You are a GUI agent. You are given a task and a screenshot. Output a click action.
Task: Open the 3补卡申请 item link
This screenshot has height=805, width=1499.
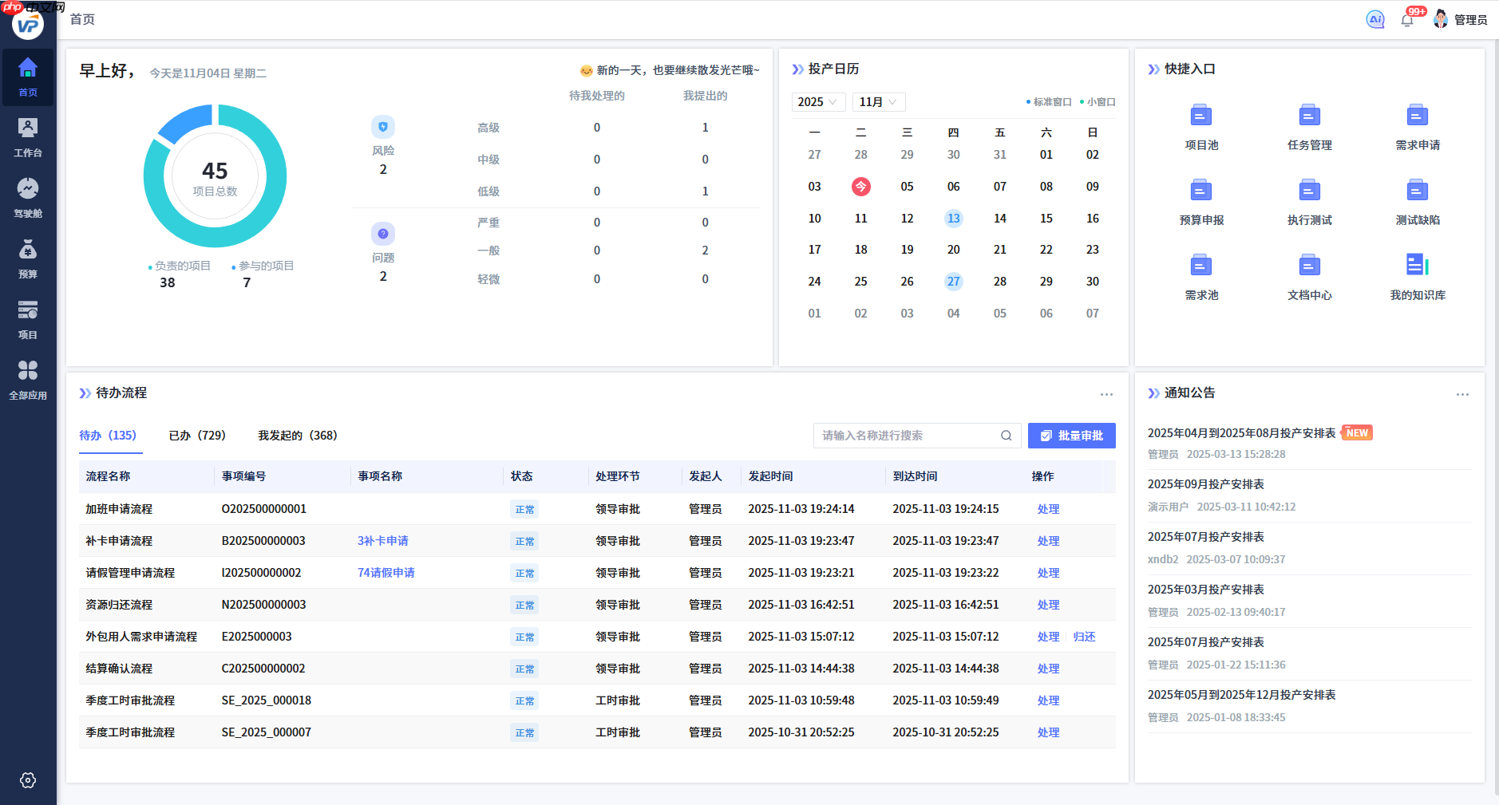pos(382,540)
